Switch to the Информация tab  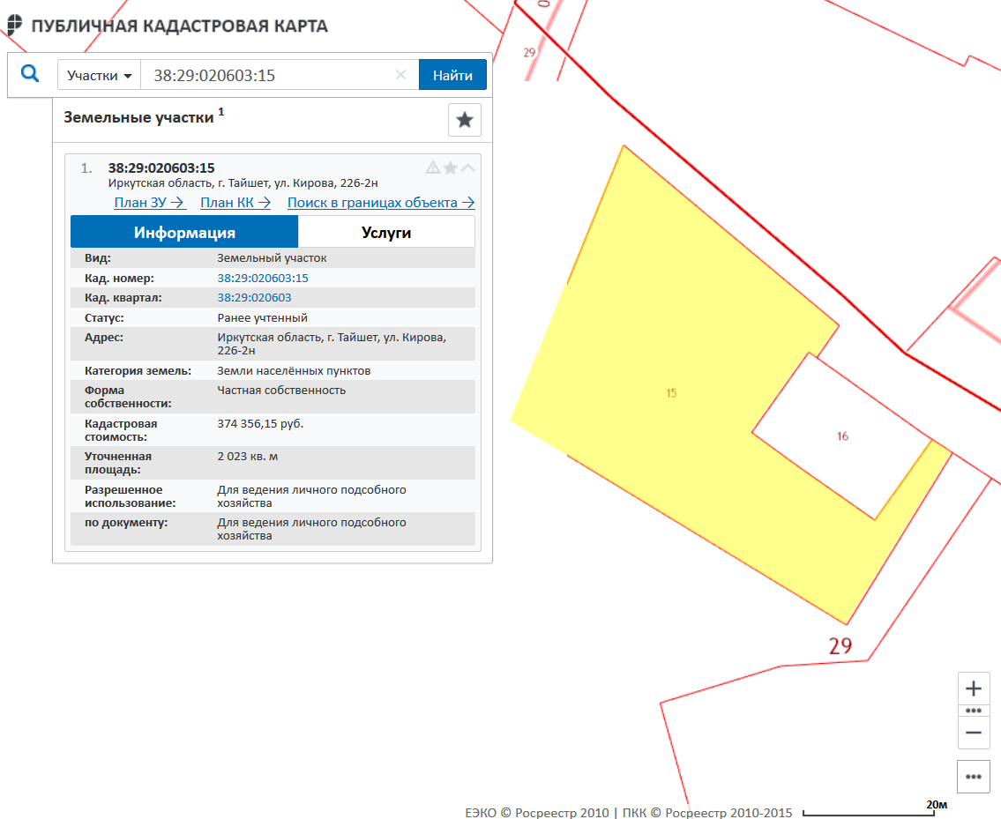tap(184, 233)
